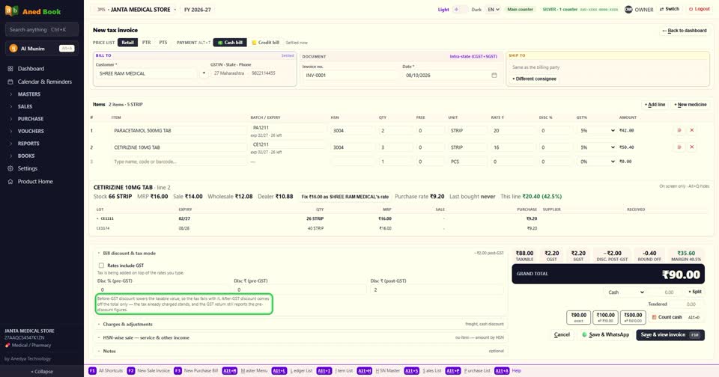Screen dimensions: 719x377
Task: Click the Split payment button
Action: (x=695, y=292)
